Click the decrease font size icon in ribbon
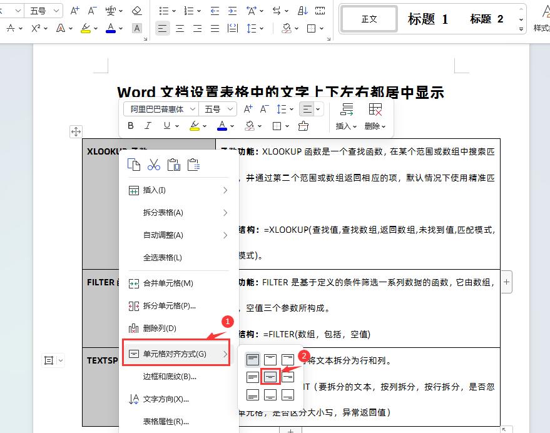Screen dimensions: 550x433 tap(91, 11)
